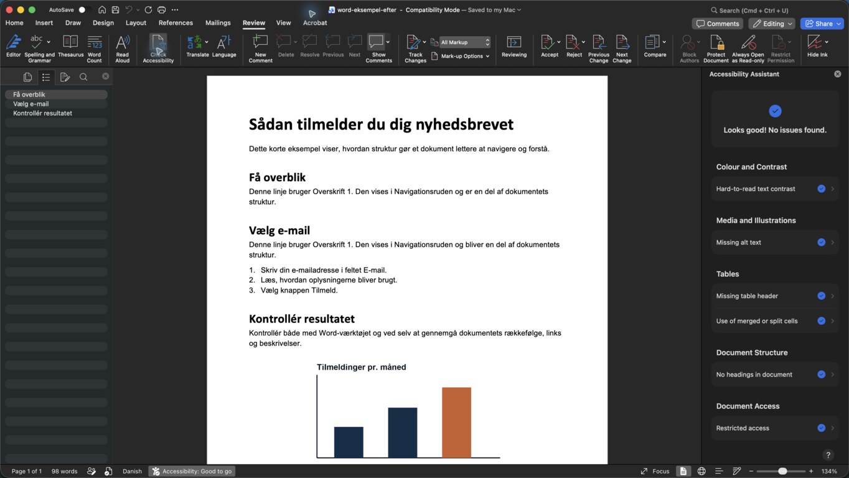Open the Spelling and Grammar dropdown arrow
Screen dimensions: 849x478
(49, 42)
